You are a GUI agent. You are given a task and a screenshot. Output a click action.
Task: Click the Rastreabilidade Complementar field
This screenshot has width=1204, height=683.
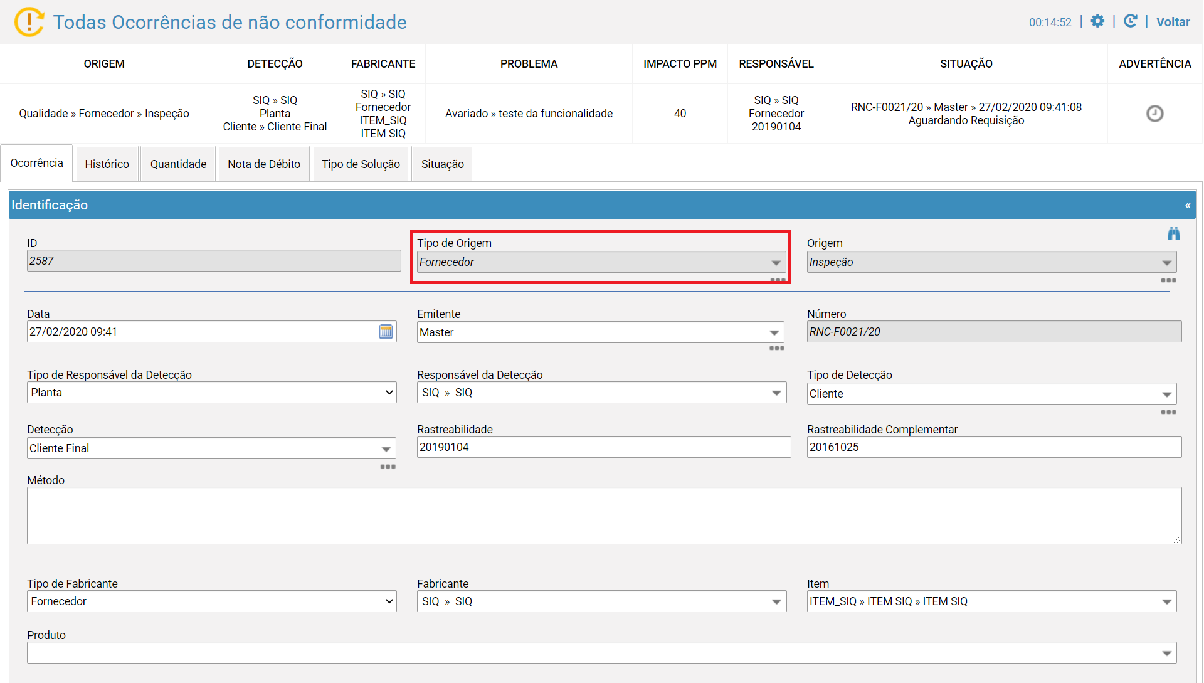click(x=994, y=447)
